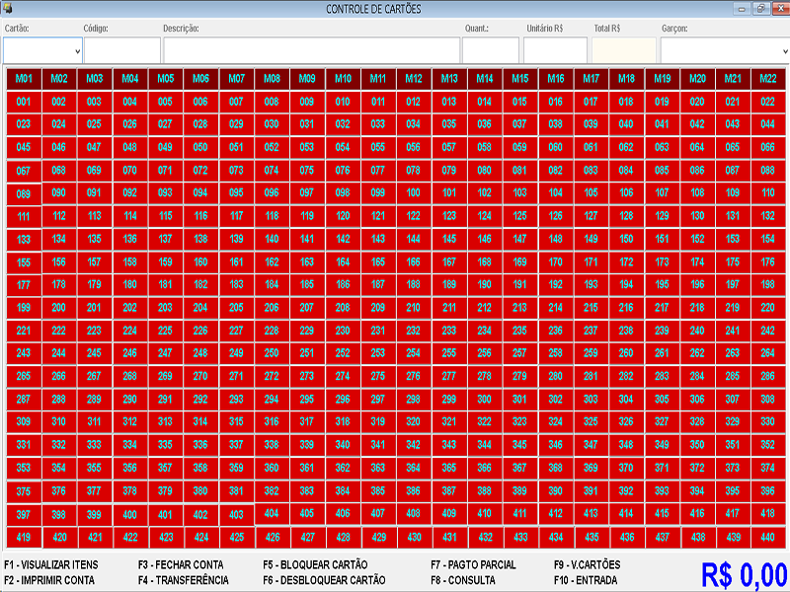Screen dimensions: 790x592
Task: Click the application icon in the title bar
Action: tap(7, 8)
